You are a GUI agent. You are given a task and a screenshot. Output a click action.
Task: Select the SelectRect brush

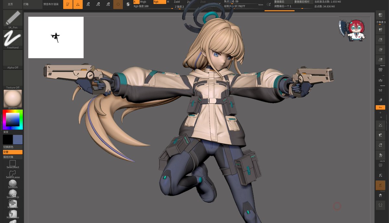tap(13, 164)
